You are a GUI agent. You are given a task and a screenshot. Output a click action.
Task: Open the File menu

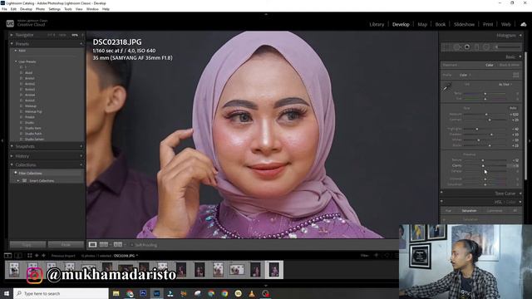coord(4,9)
